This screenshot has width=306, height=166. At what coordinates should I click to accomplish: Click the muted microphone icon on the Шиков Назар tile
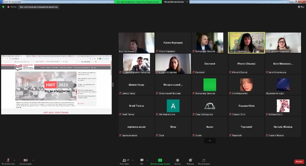coord(120,93)
